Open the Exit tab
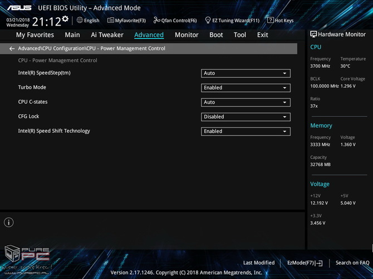This screenshot has height=279, width=373. 263,35
